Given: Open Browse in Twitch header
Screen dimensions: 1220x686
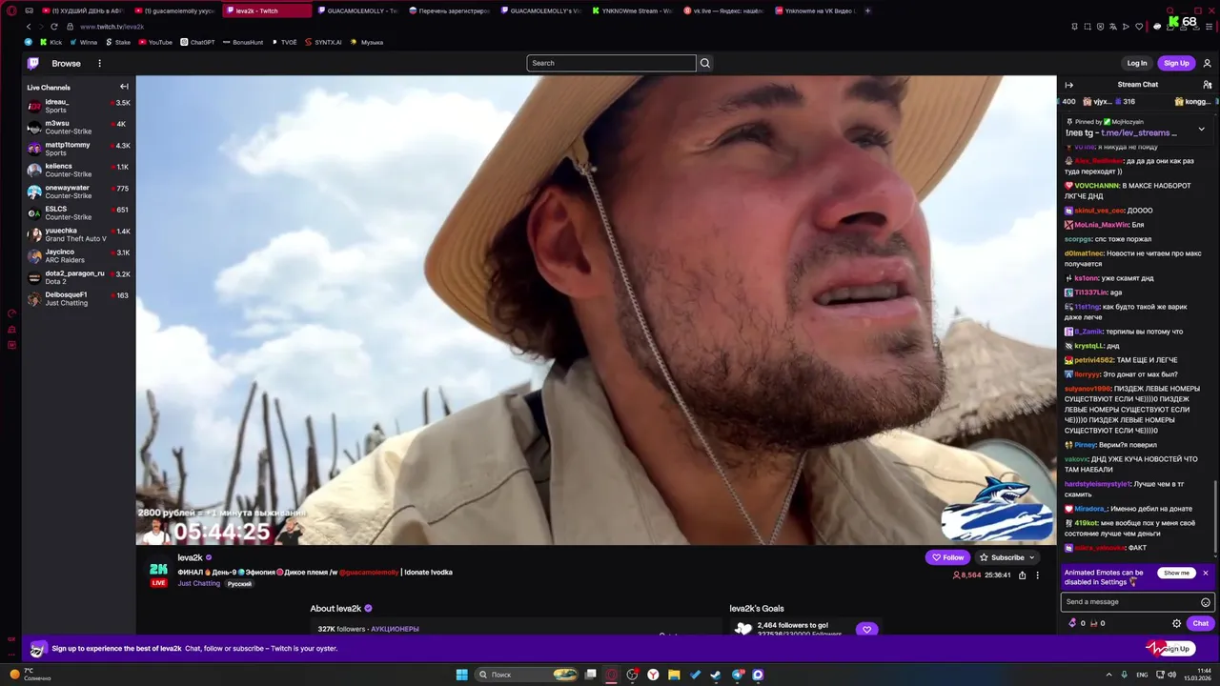Looking at the screenshot, I should click(x=66, y=64).
